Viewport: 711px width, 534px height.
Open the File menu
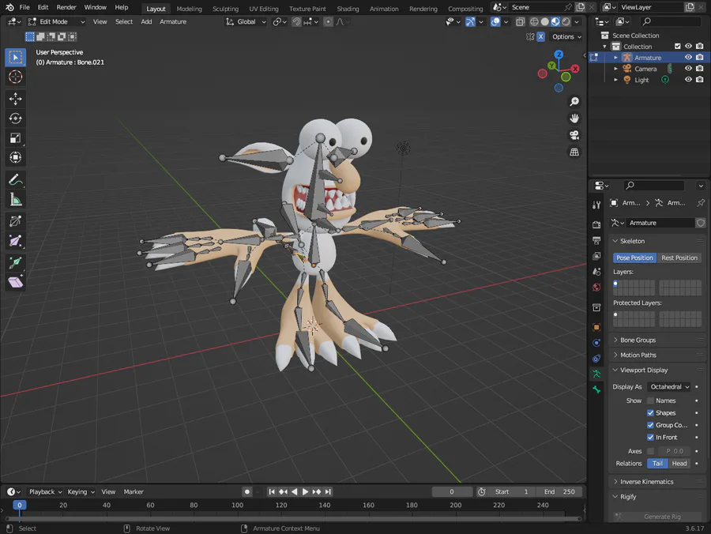24,7
